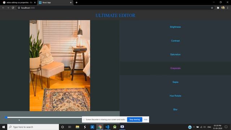Click the taskbar search box
Screen dimensions: 231x130
tap(33, 127)
